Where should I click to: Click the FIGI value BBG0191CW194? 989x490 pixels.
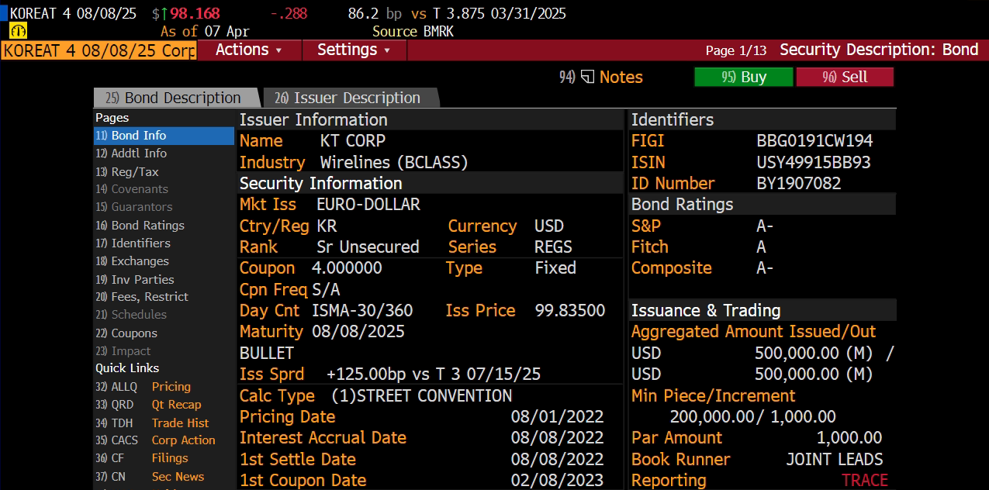(814, 141)
